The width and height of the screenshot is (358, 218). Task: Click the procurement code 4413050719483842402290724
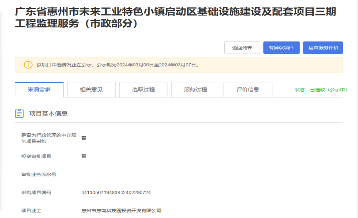116,192
